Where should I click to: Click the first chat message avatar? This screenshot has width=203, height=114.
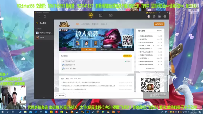(63, 65)
